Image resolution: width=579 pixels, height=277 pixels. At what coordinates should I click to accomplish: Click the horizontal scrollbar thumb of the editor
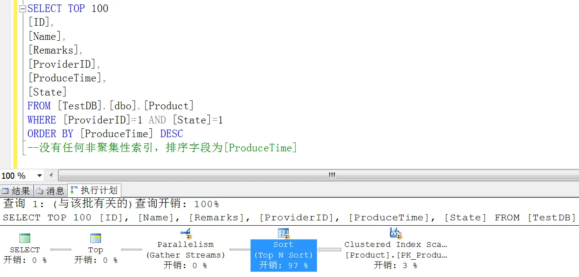(x=332, y=175)
